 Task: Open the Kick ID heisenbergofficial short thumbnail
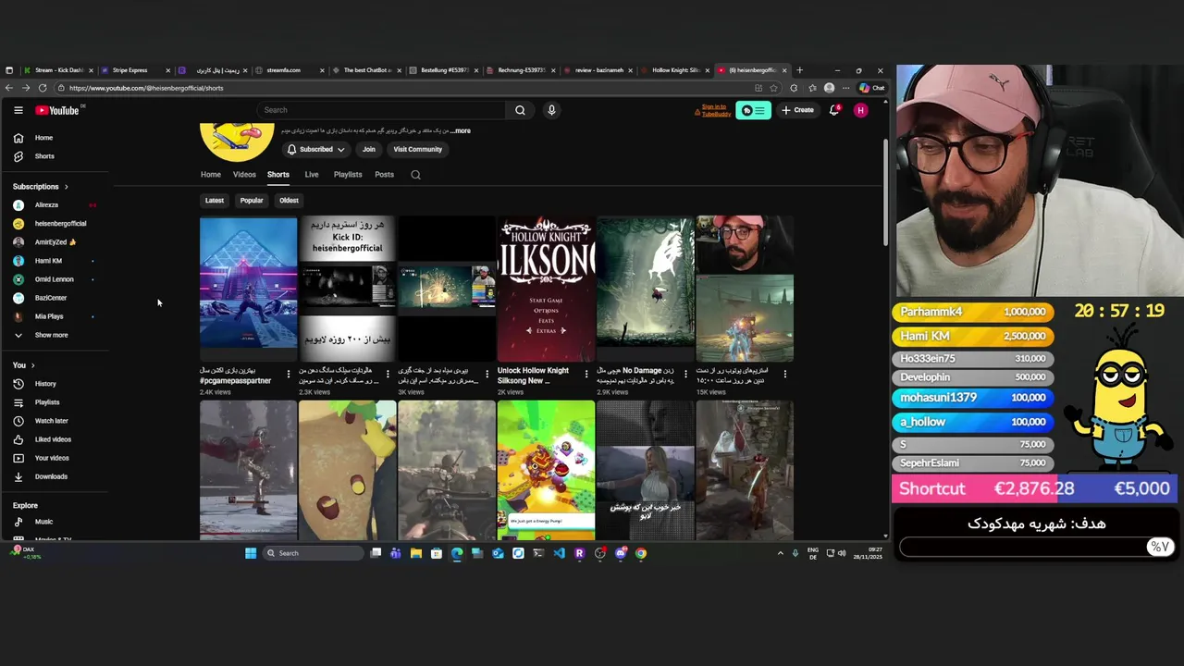point(348,290)
